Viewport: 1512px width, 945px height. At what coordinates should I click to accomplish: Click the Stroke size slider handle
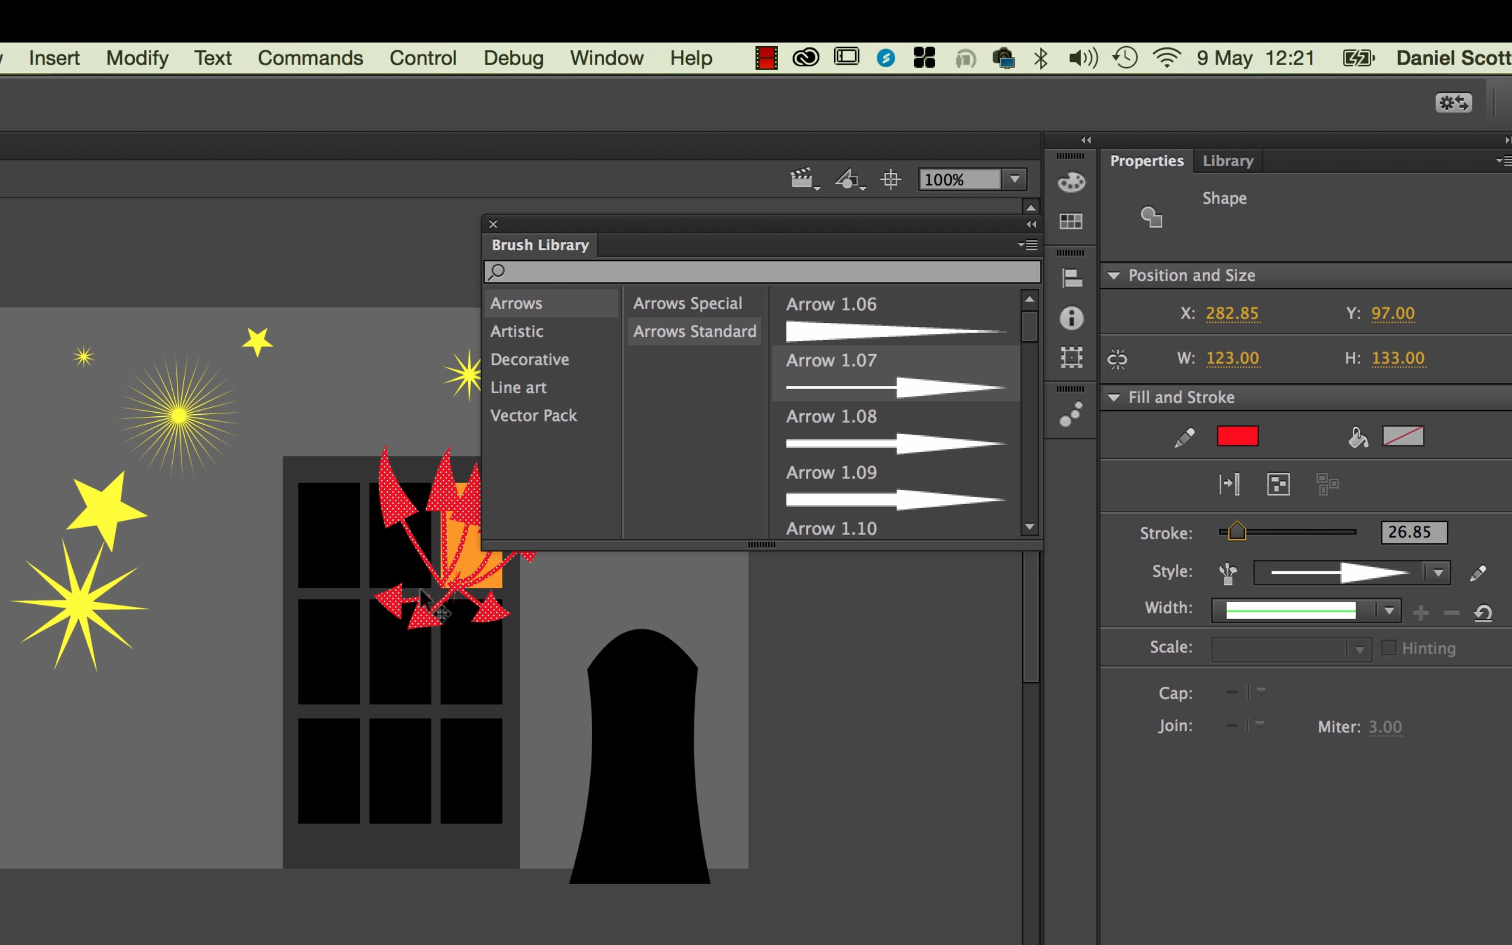[1236, 531]
